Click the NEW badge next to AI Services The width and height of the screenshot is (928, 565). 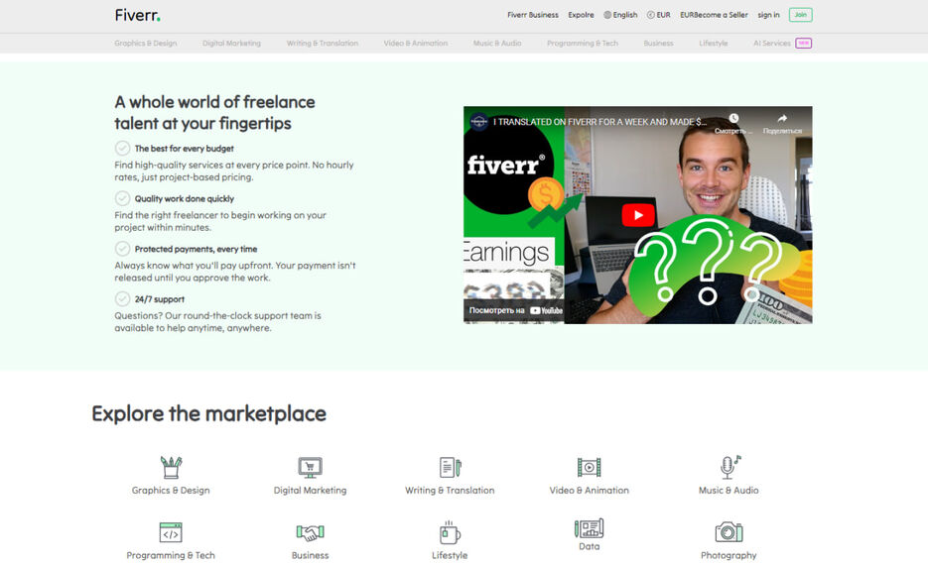804,44
